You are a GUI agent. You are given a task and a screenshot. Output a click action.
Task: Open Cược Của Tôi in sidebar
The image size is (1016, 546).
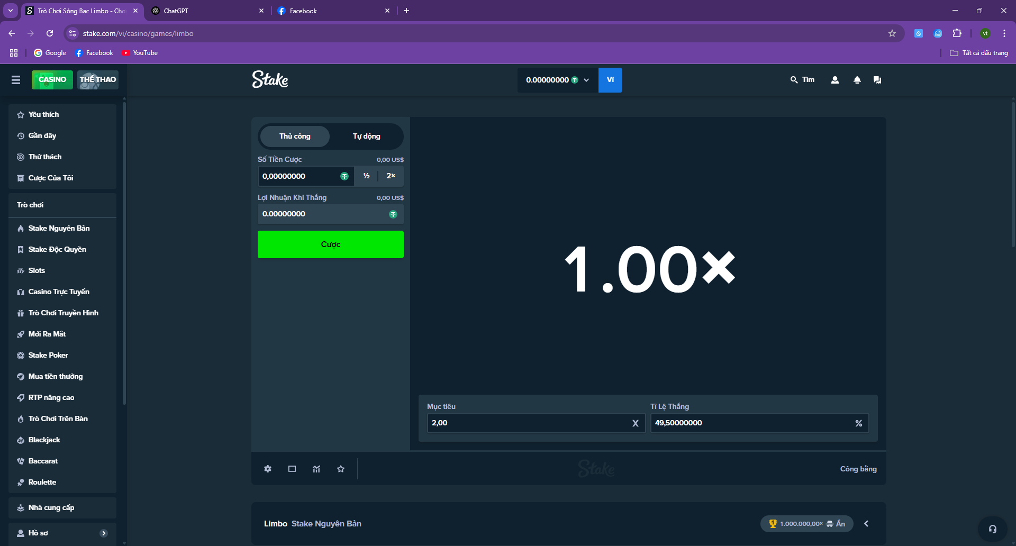click(x=62, y=178)
